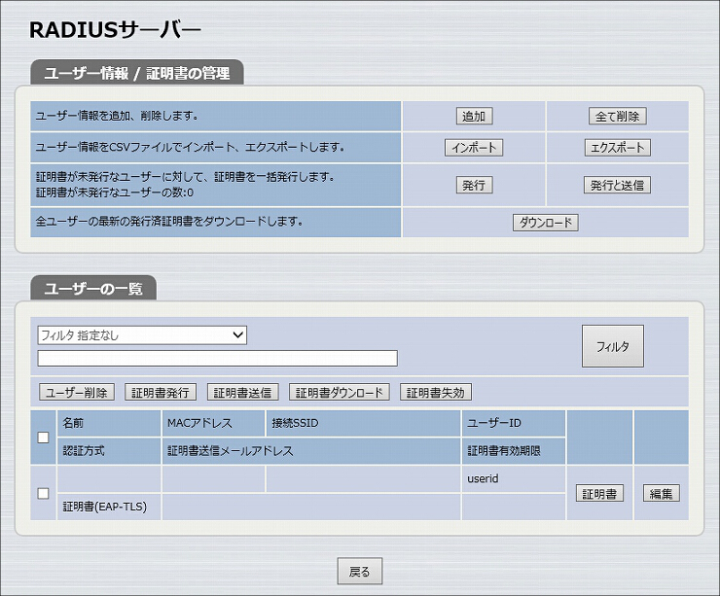Click the 追加 button to add a user
The width and height of the screenshot is (720, 596).
474,116
